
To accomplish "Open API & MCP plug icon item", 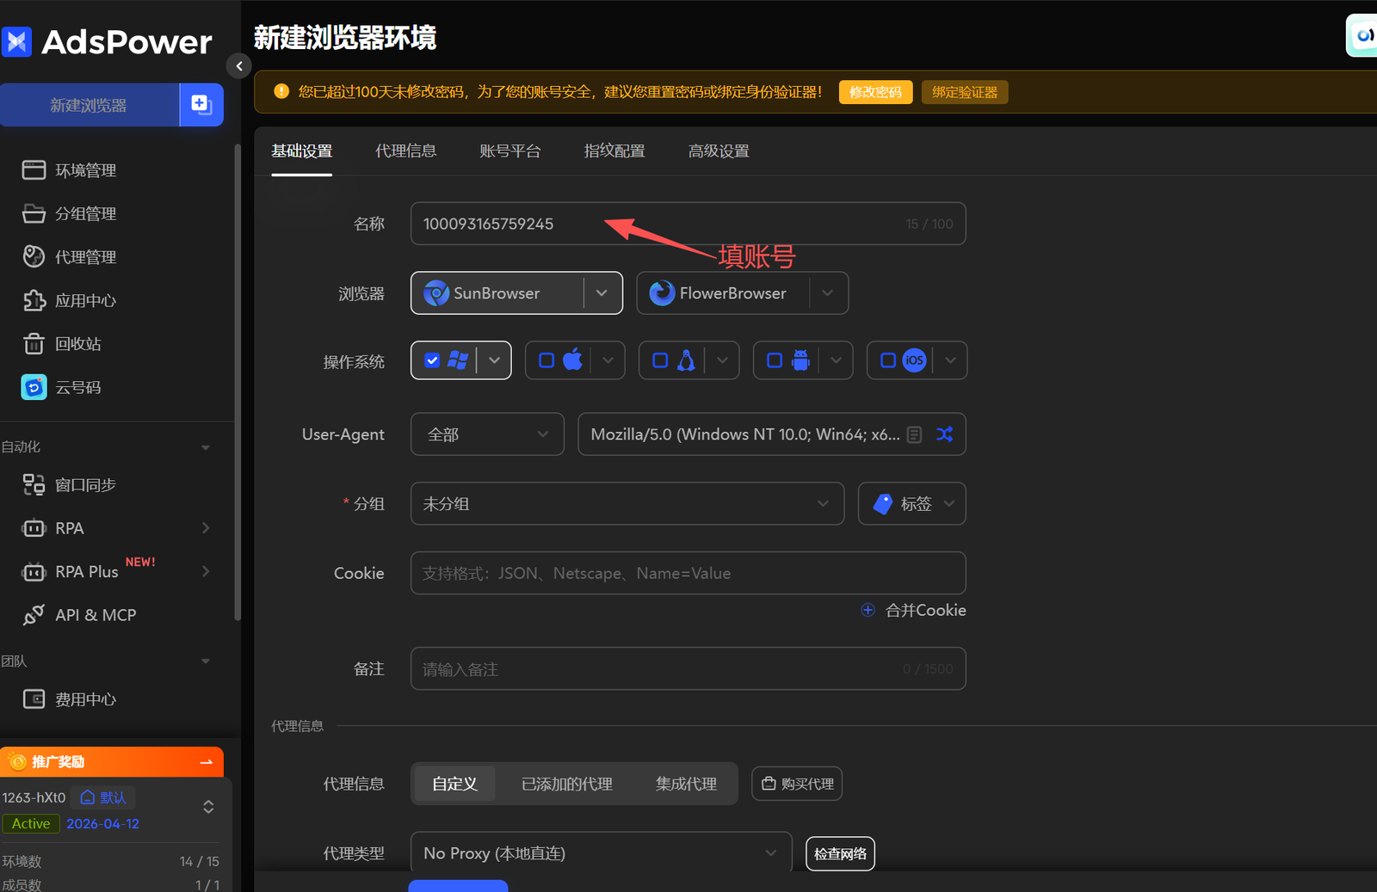I will click(x=34, y=615).
